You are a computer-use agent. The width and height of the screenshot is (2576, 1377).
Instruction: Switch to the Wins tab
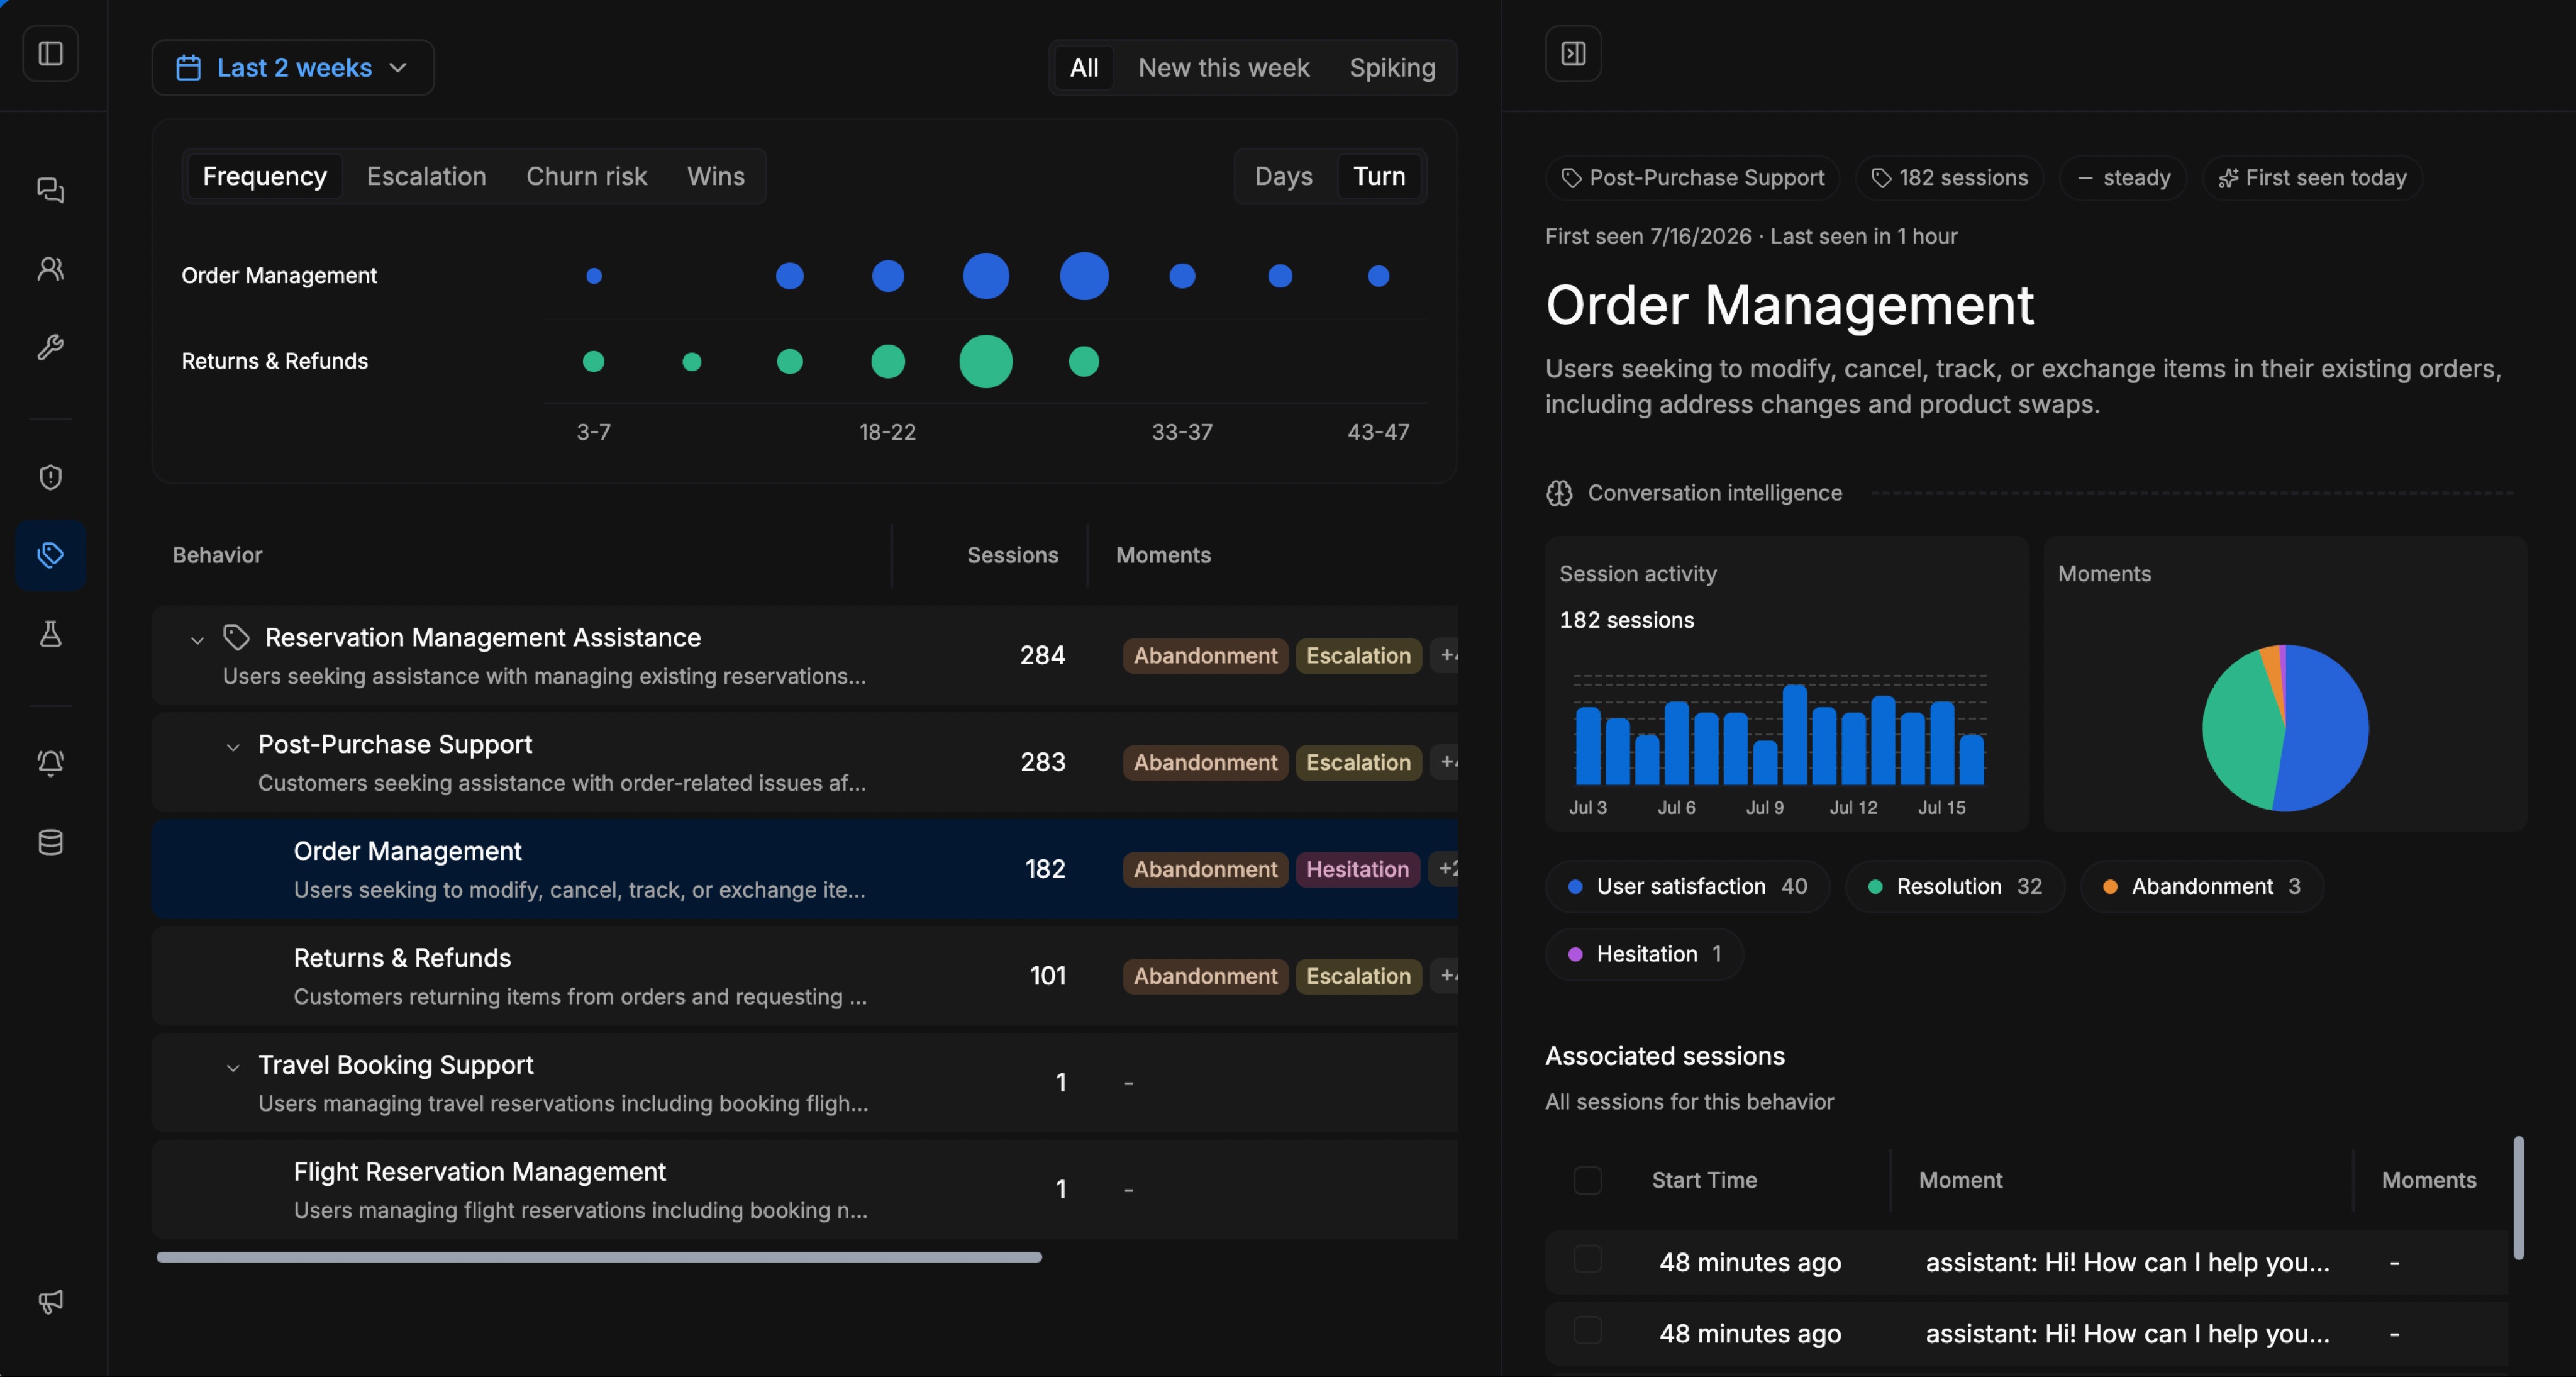point(716,177)
